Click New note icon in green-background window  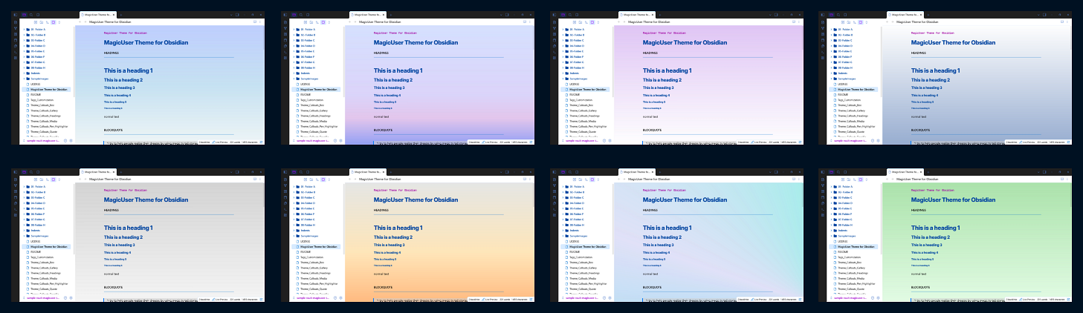click(x=844, y=179)
